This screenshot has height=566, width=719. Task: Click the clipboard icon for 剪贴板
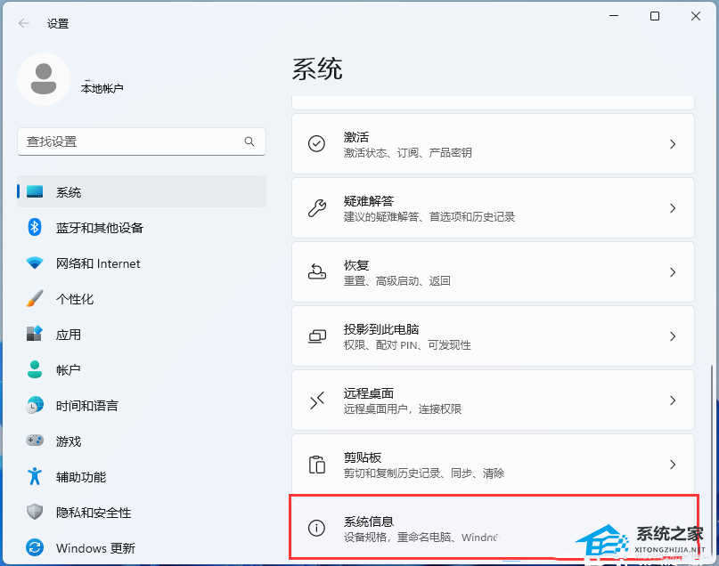316,465
